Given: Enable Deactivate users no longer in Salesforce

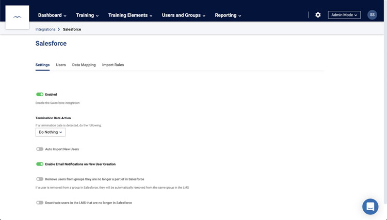Looking at the screenshot, I should coord(40,203).
